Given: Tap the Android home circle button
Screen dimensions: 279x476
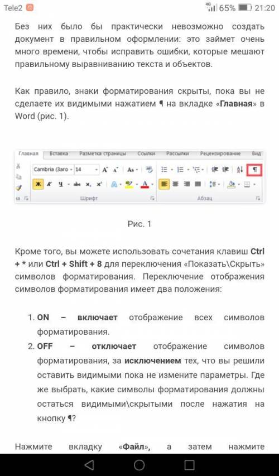Looking at the screenshot, I should 139,464.
